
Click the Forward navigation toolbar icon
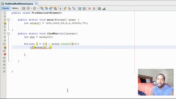34,8
